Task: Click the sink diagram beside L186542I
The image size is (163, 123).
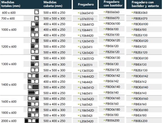Action: (33, 115)
